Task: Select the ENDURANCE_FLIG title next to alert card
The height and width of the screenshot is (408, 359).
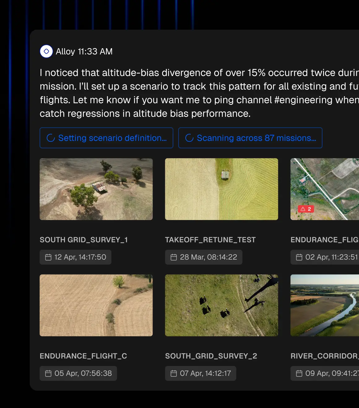Action: (325, 240)
